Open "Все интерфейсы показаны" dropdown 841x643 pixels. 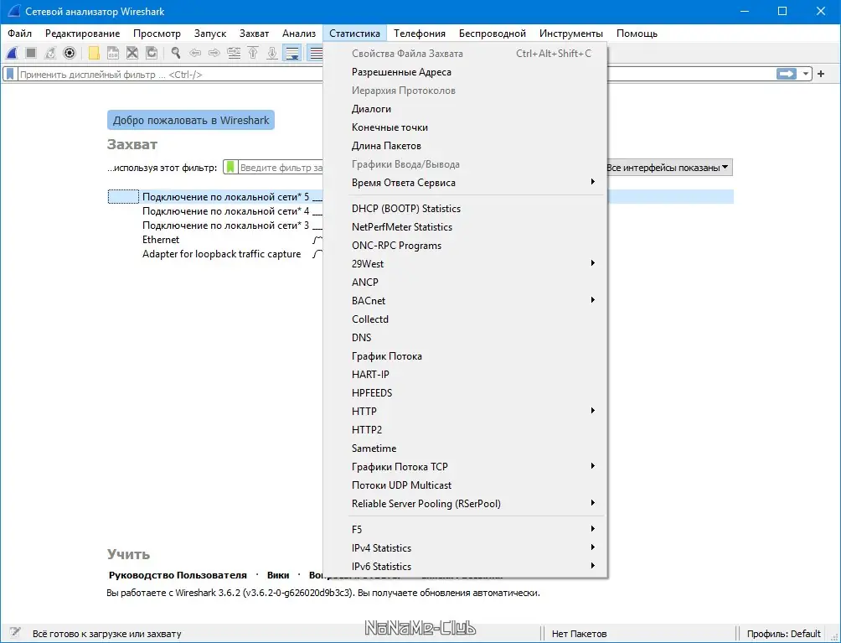pyautogui.click(x=668, y=168)
